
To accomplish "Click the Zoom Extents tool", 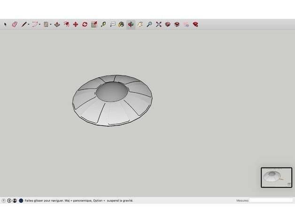I will [x=159, y=24].
